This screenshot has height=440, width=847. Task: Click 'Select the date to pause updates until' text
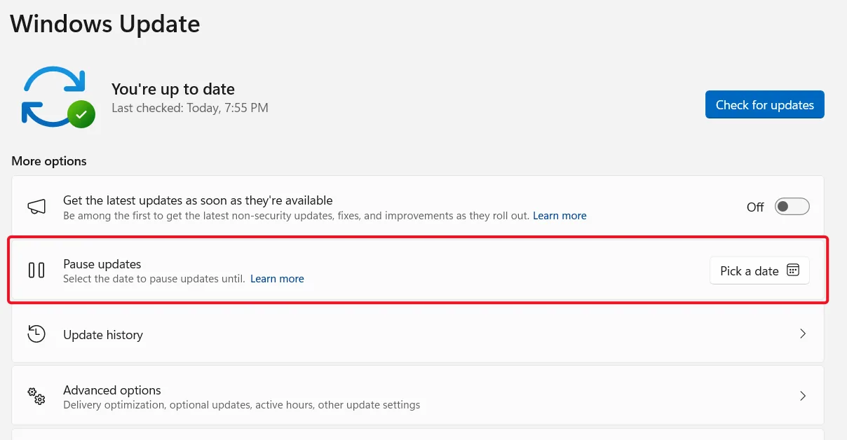click(x=154, y=279)
